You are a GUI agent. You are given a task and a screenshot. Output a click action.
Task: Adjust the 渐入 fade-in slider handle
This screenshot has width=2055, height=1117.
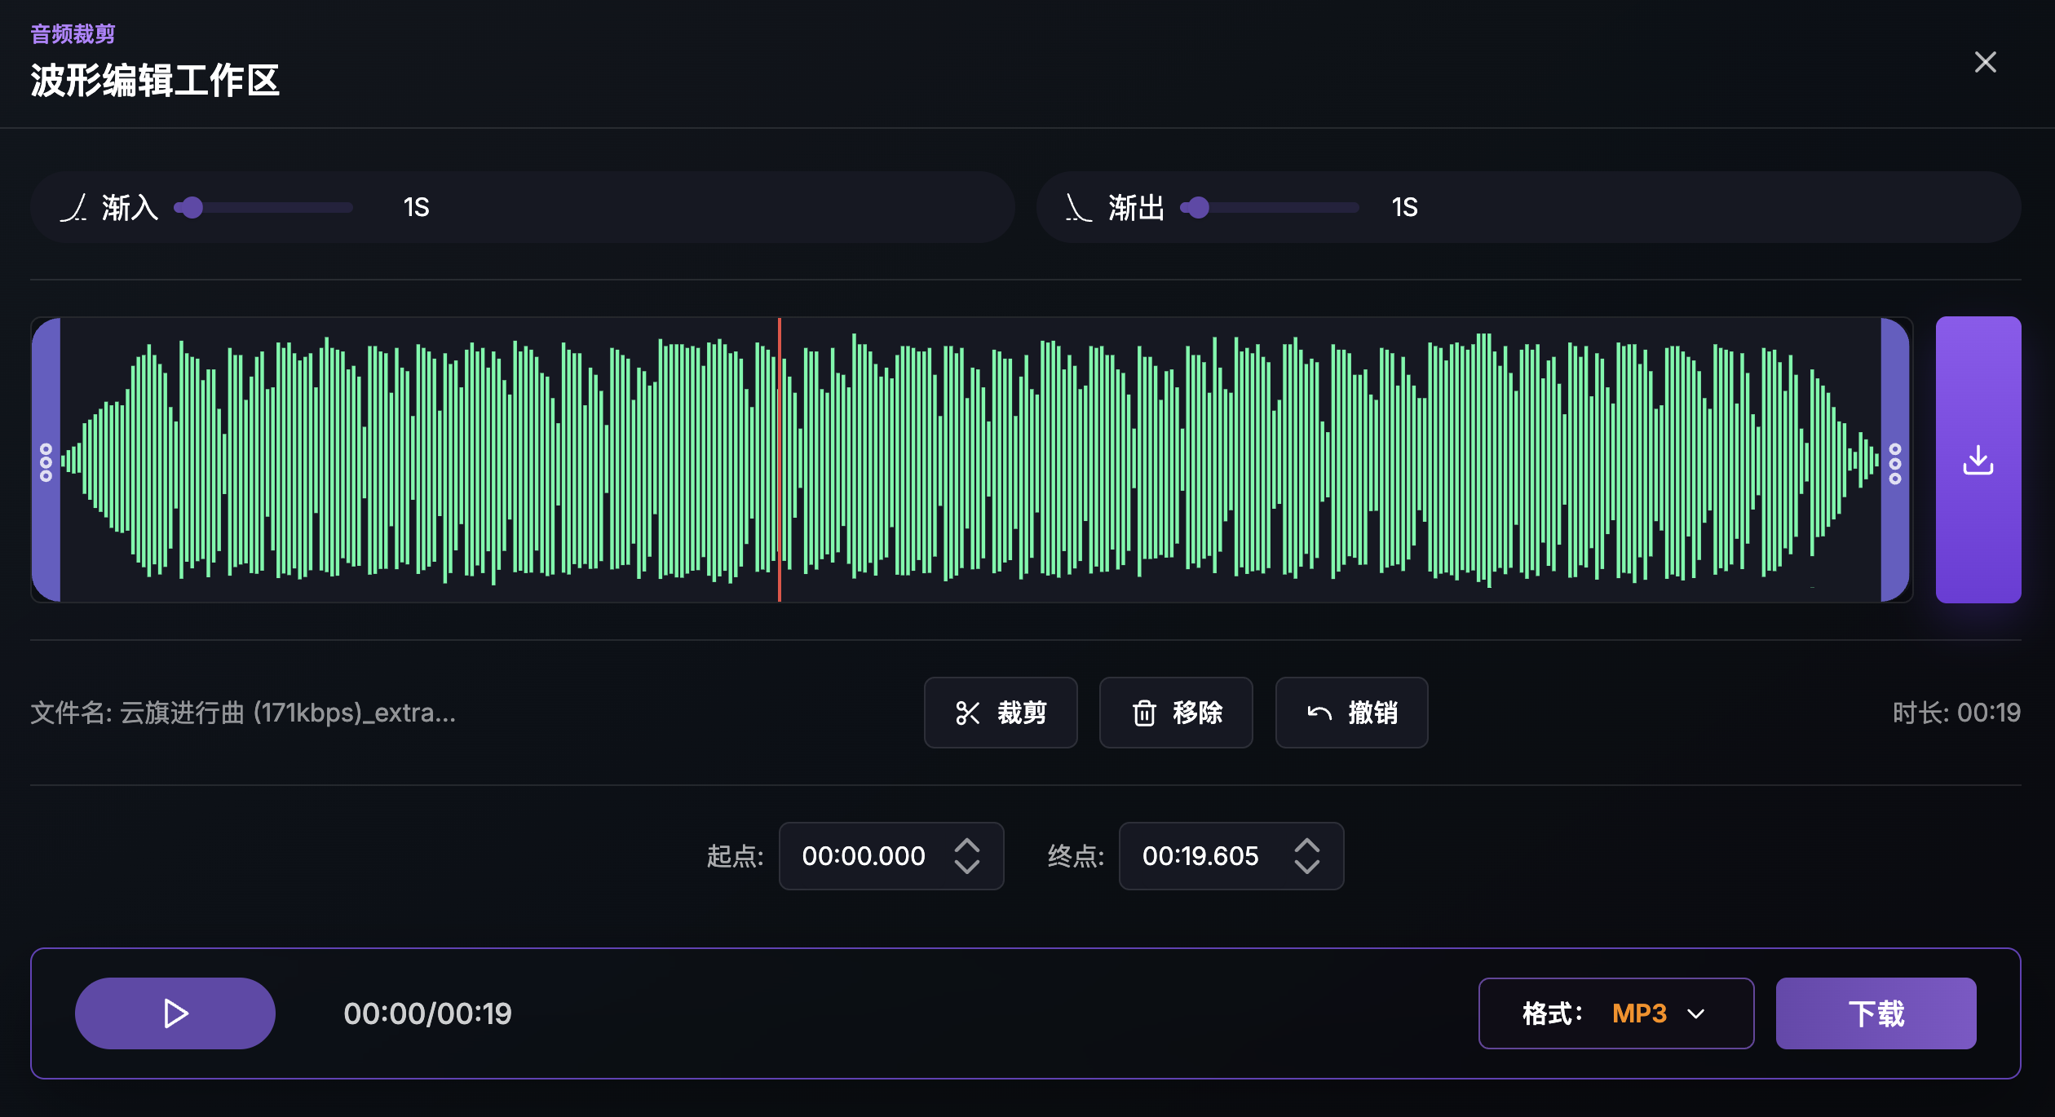192,208
